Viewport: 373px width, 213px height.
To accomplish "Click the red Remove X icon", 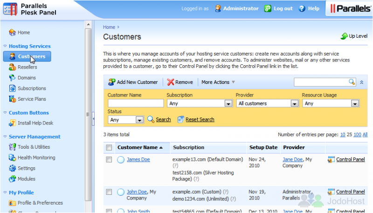I will (170, 82).
